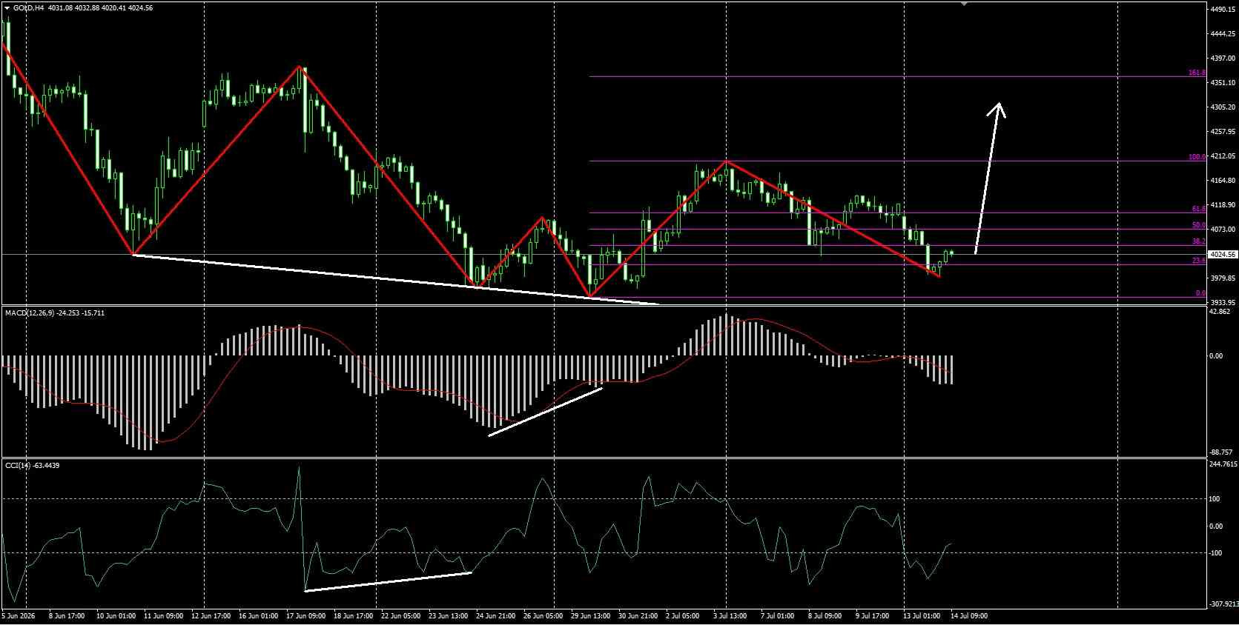The height and width of the screenshot is (625, 1239).
Task: Click the 100.0 Fibonacci level label
Action: pos(1197,157)
